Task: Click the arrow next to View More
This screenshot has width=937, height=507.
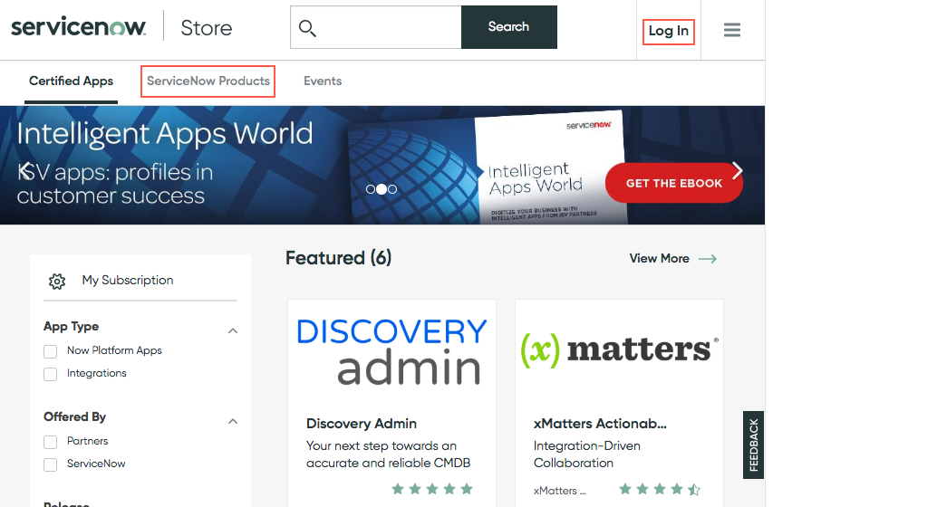Action: point(708,259)
